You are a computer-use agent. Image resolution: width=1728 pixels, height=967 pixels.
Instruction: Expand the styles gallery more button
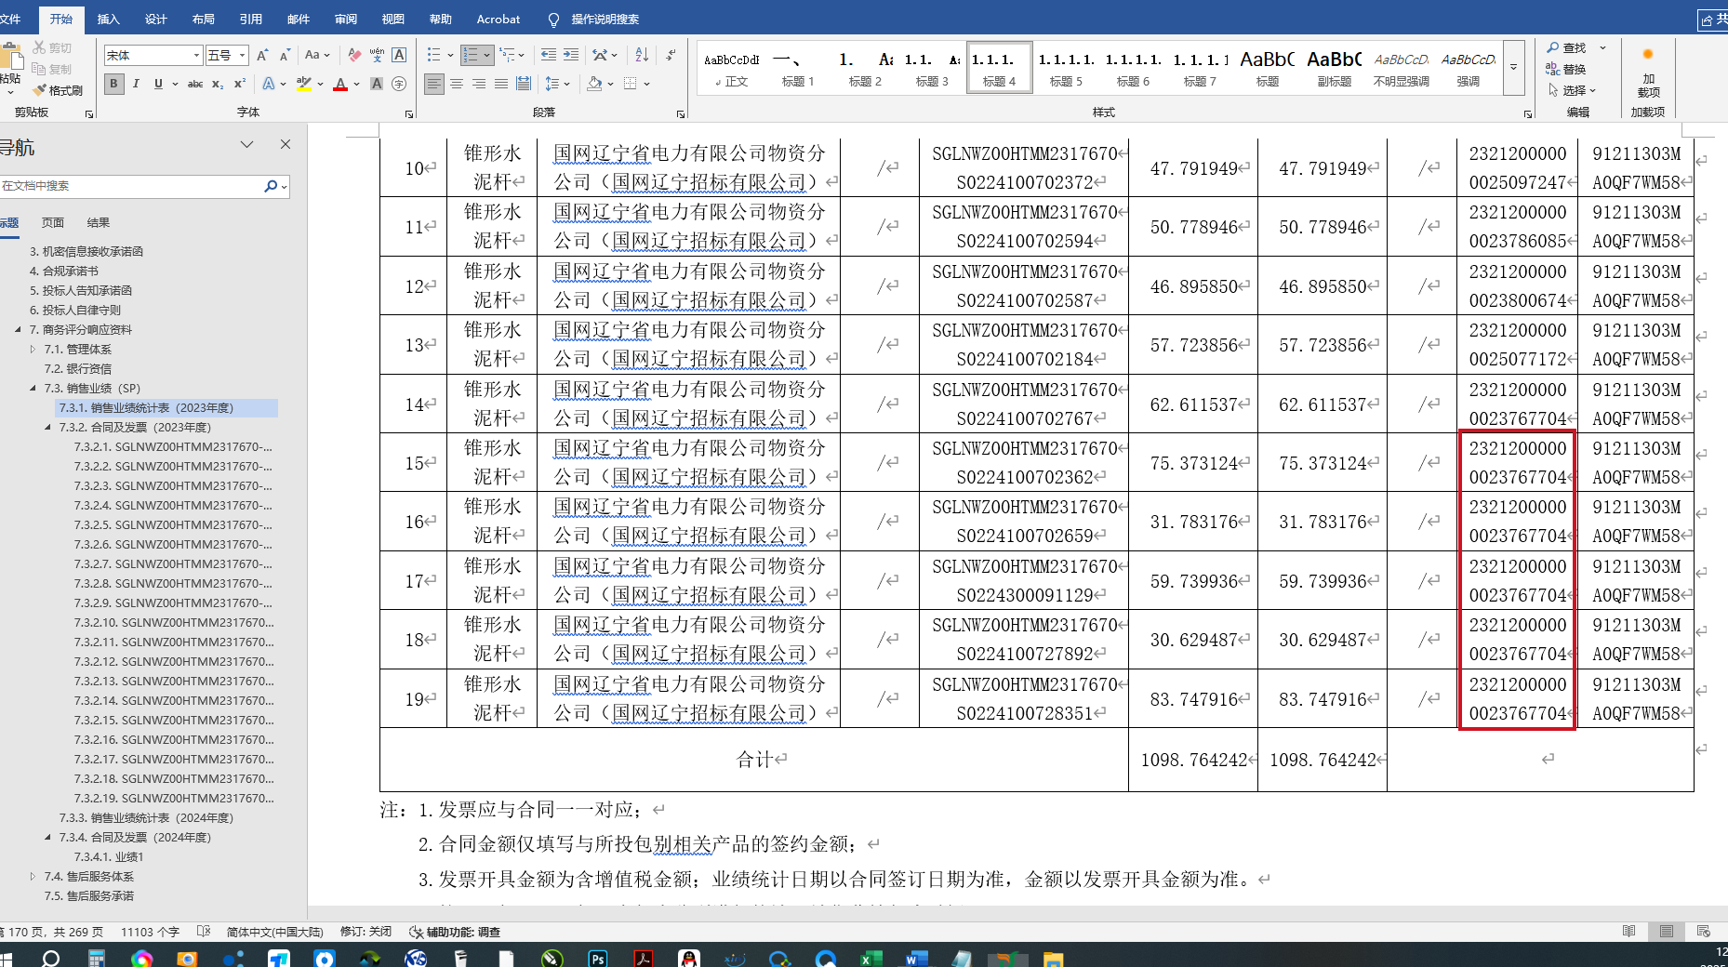(x=1513, y=68)
